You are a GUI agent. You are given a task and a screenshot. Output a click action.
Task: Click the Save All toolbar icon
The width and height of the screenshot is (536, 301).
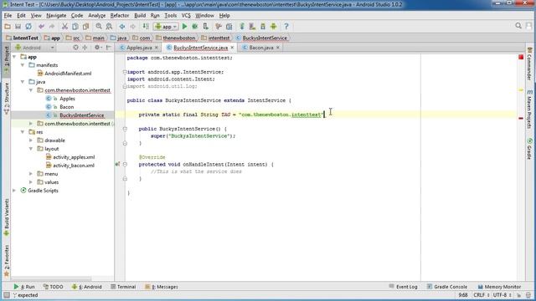[x=18, y=26]
